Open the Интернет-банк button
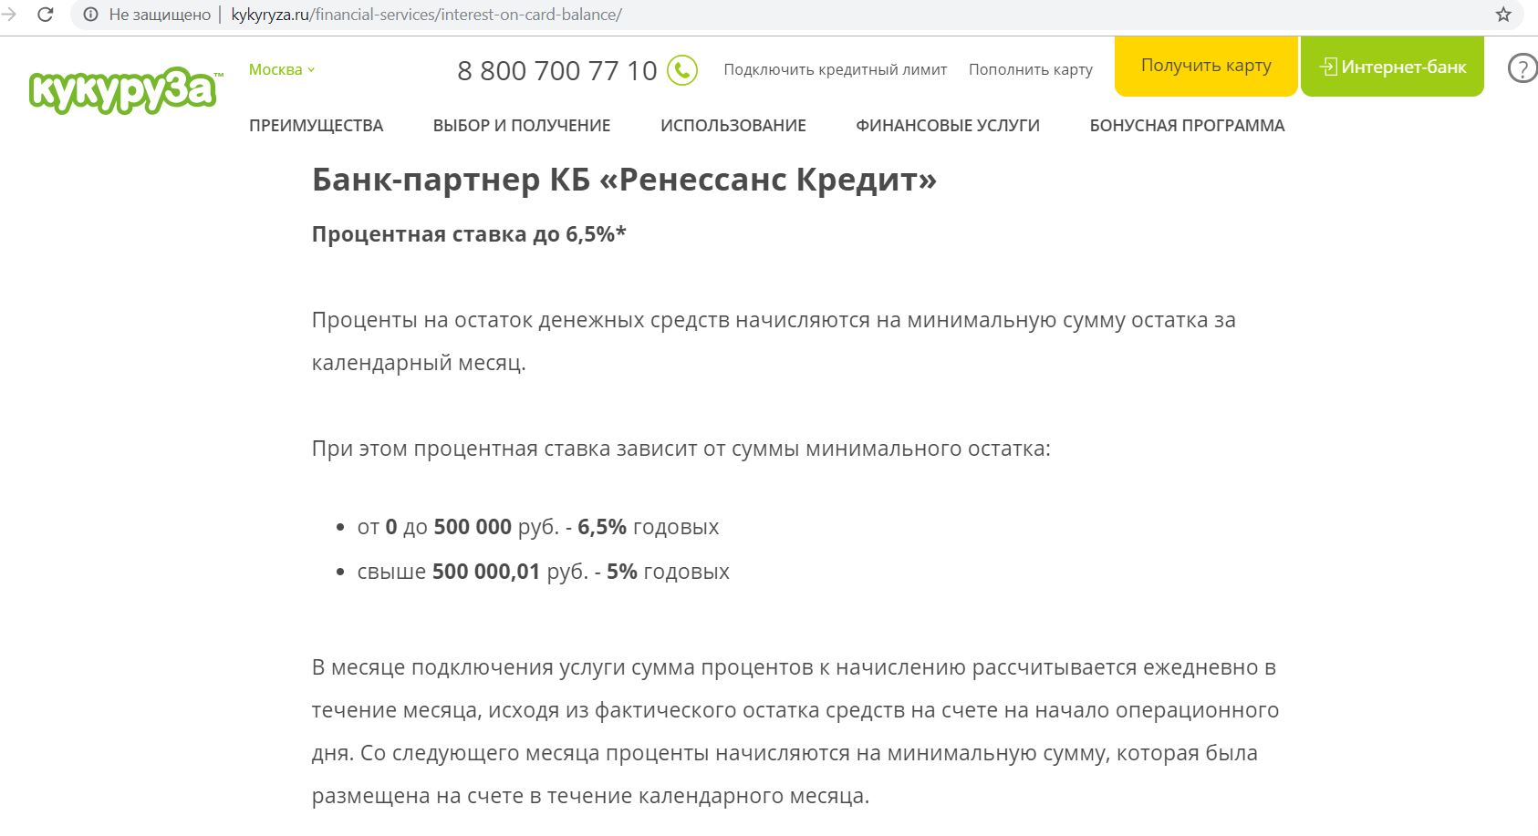Screen dimensions: 1538x836 coord(1392,66)
